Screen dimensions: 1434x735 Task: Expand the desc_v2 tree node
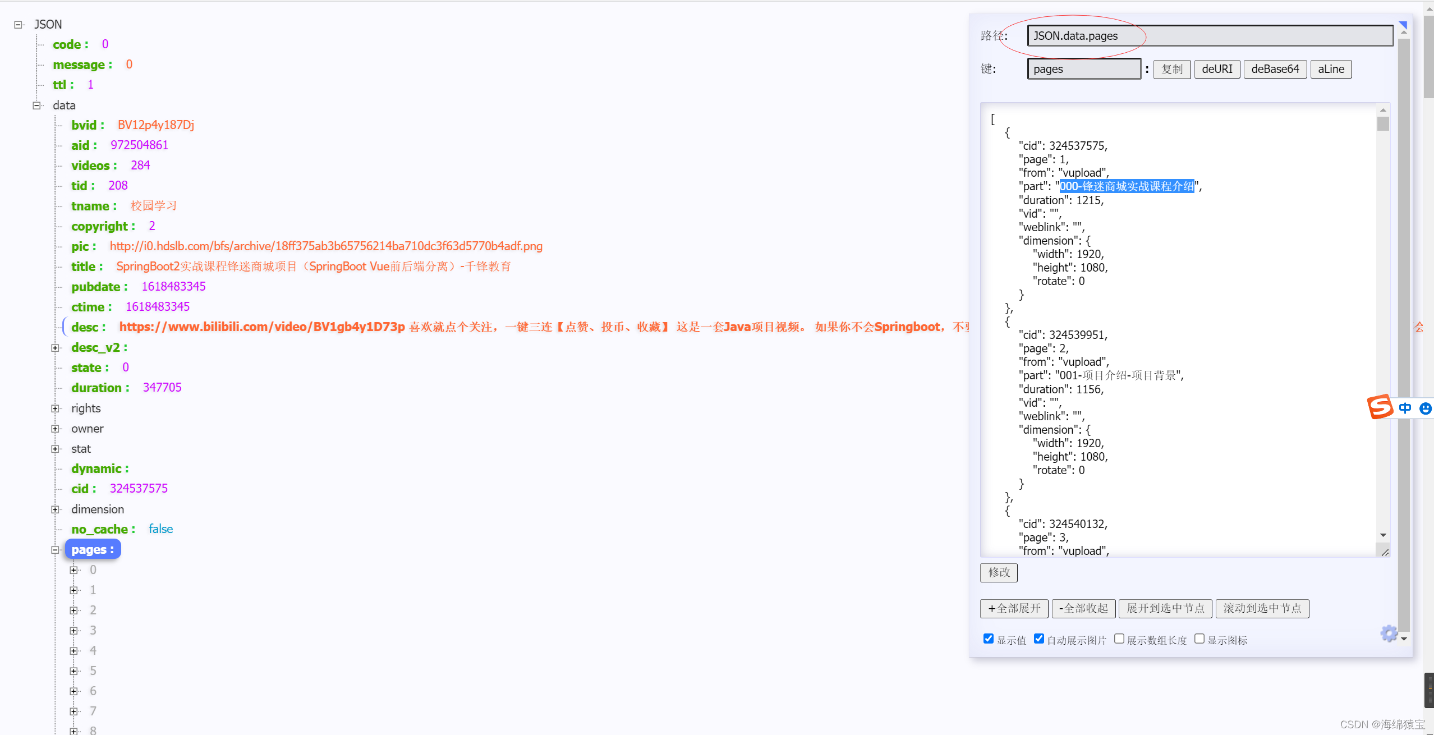coord(55,348)
